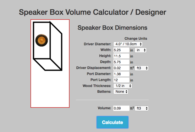Click the 'Port Length:' label

point(101,80)
